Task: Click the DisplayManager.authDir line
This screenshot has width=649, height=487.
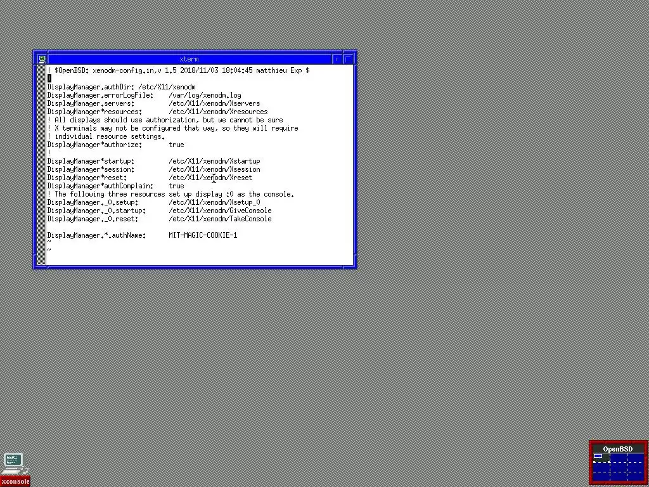Action: pos(121,87)
